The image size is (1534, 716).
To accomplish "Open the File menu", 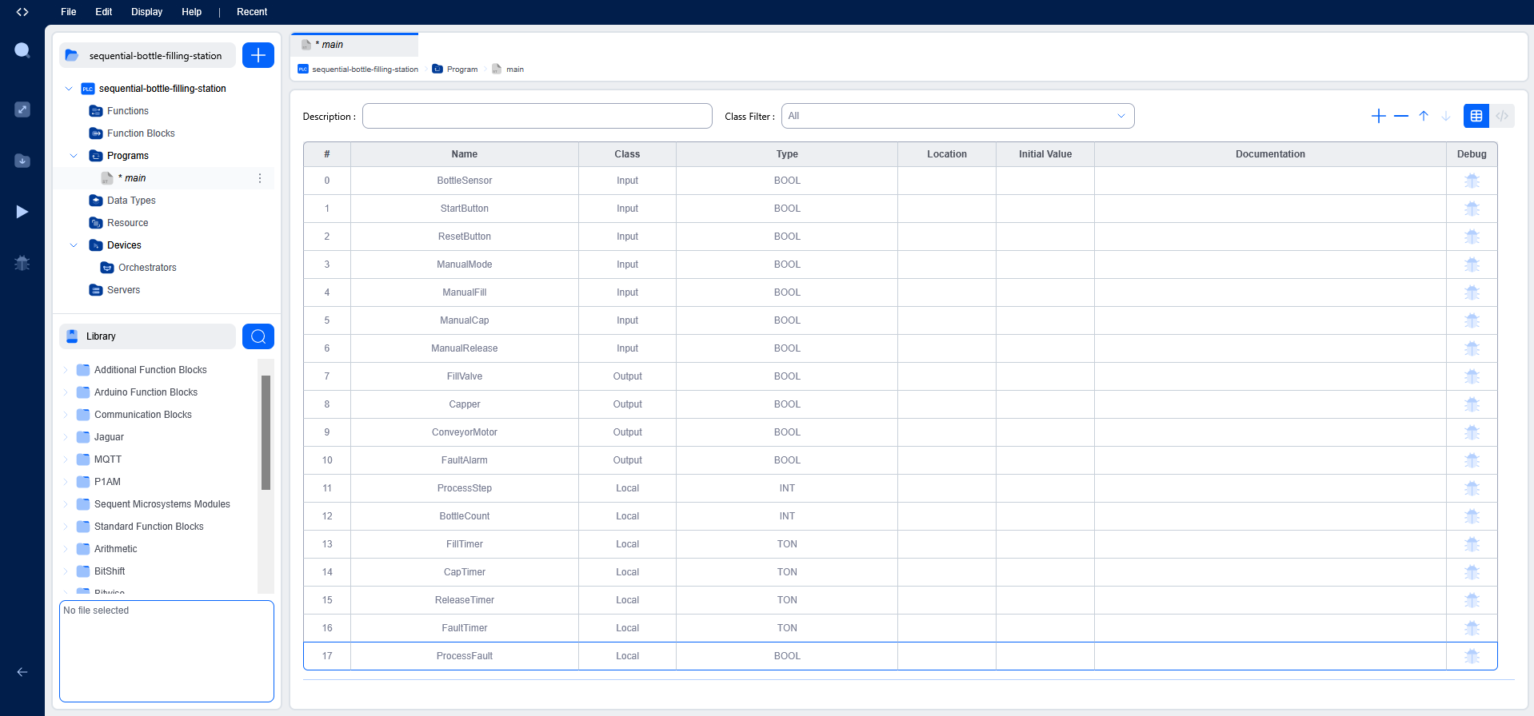I will (69, 12).
